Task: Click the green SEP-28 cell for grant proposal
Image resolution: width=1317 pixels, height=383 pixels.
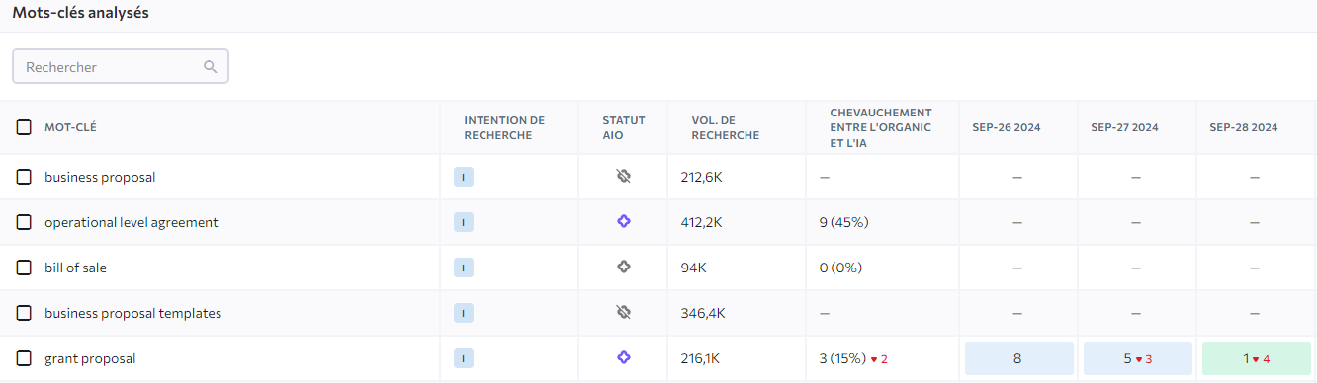Action: (x=1256, y=358)
